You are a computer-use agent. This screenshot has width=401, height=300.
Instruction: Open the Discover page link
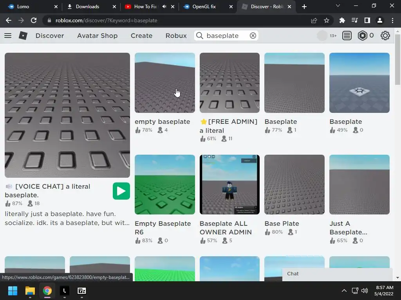pos(50,36)
